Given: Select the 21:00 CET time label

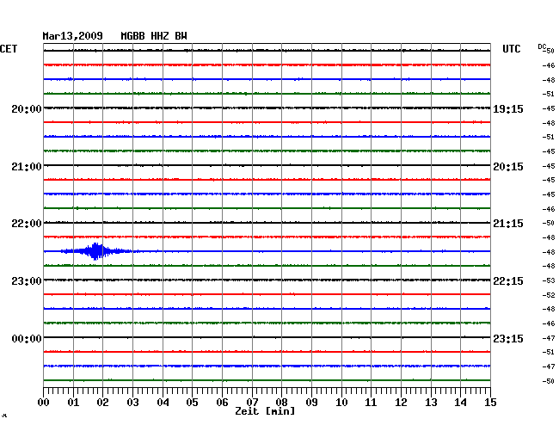Looking at the screenshot, I should pos(27,167).
